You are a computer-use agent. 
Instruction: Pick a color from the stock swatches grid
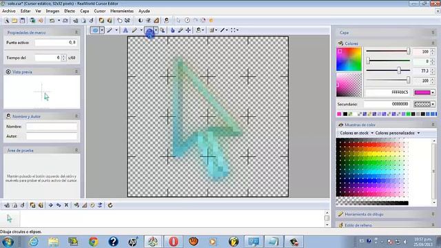[372, 168]
